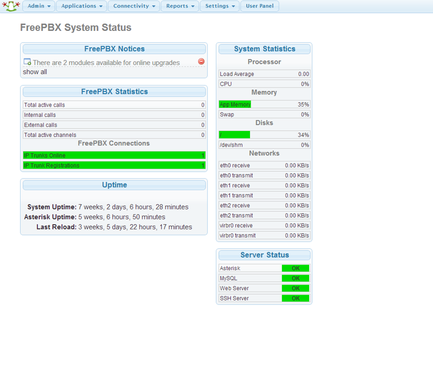433x374 pixels.
Task: Click the Disks section subheading
Action: coord(264,123)
